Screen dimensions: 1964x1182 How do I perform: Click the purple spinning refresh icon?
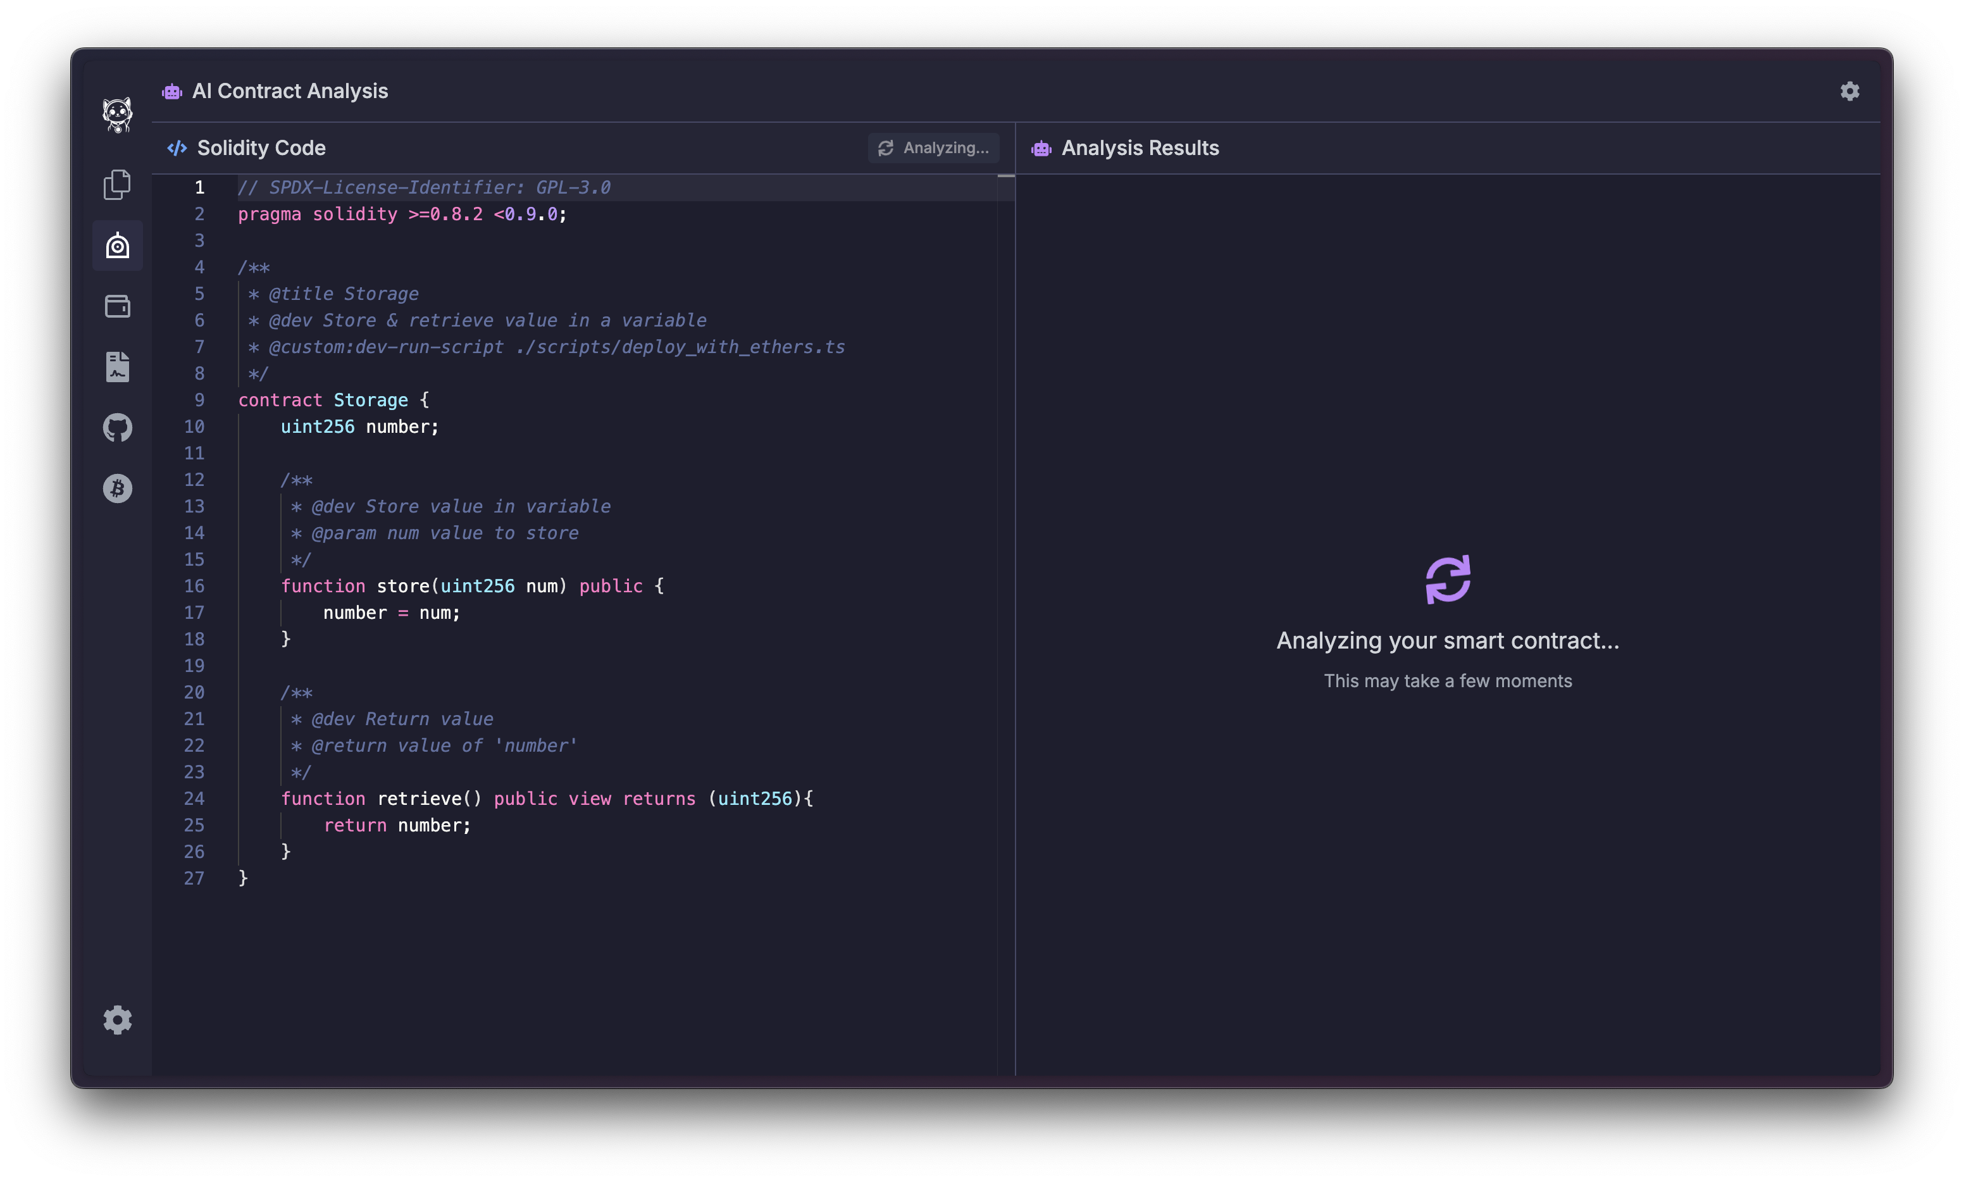tap(1447, 579)
